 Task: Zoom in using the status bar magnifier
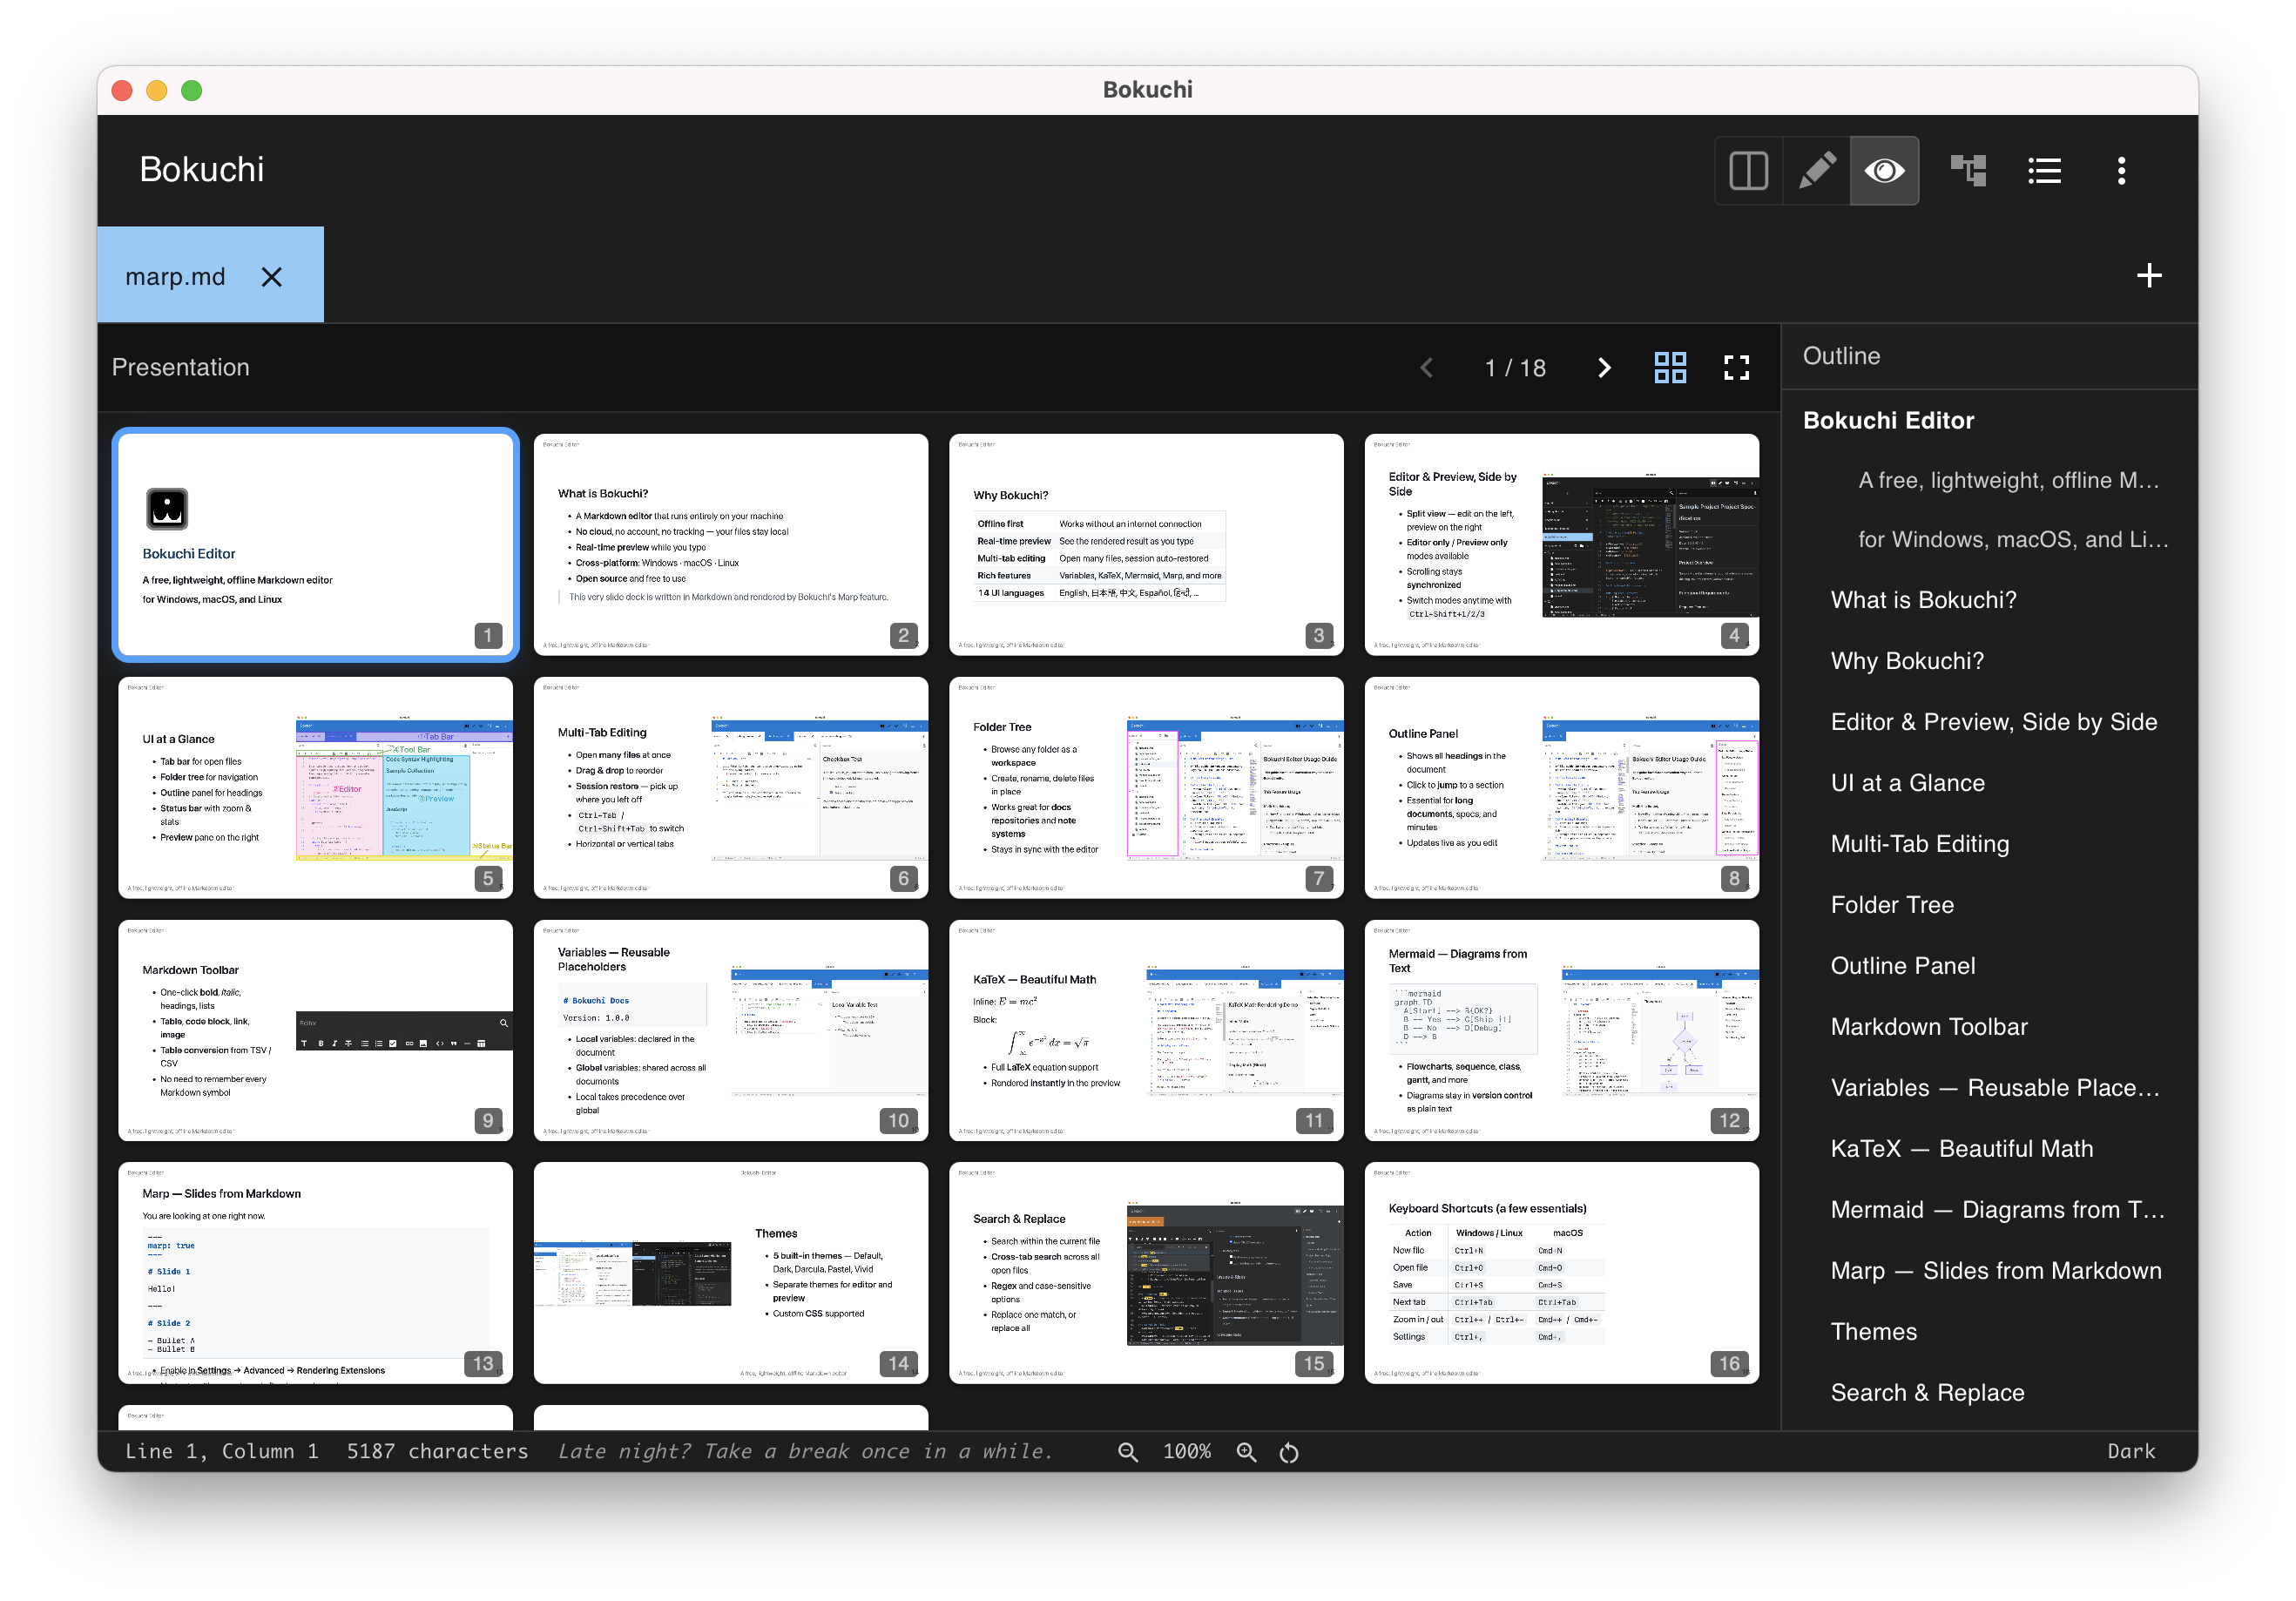click(x=1246, y=1452)
